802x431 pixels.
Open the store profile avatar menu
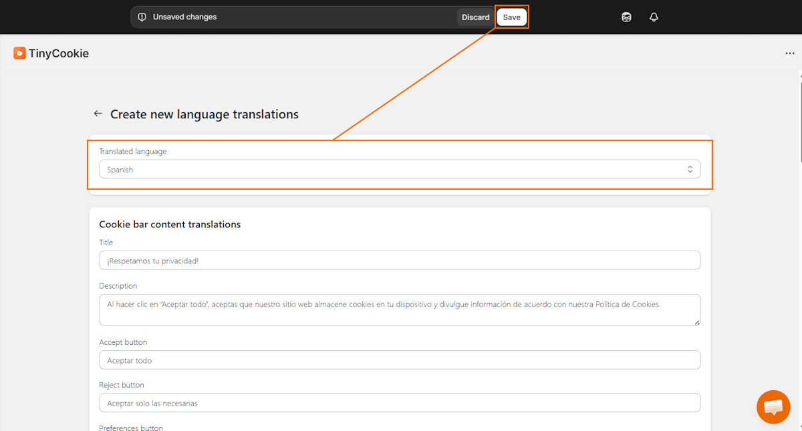tap(626, 17)
